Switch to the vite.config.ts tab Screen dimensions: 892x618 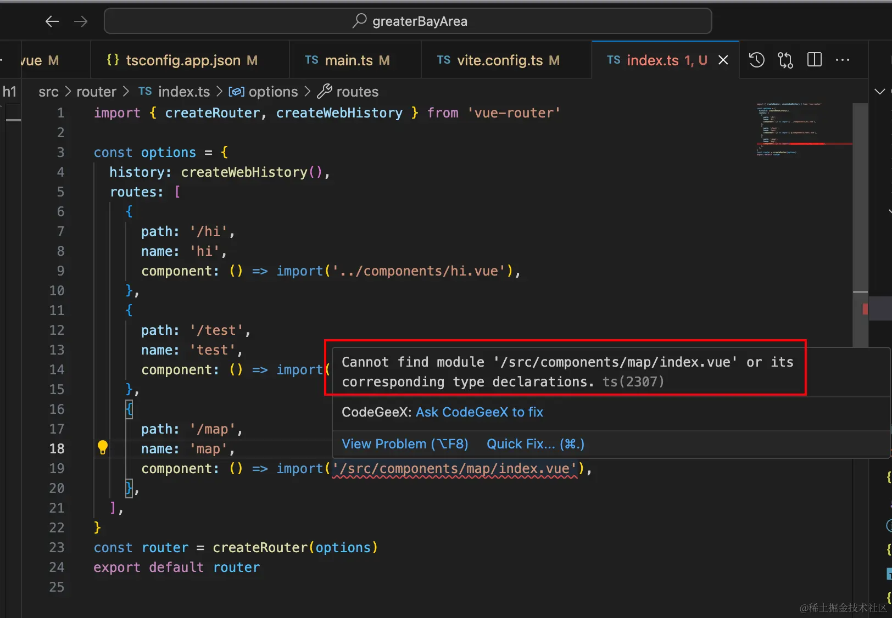point(506,60)
